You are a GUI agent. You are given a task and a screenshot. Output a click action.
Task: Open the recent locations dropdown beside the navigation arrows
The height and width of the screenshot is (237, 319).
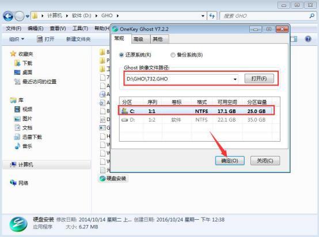click(28, 16)
